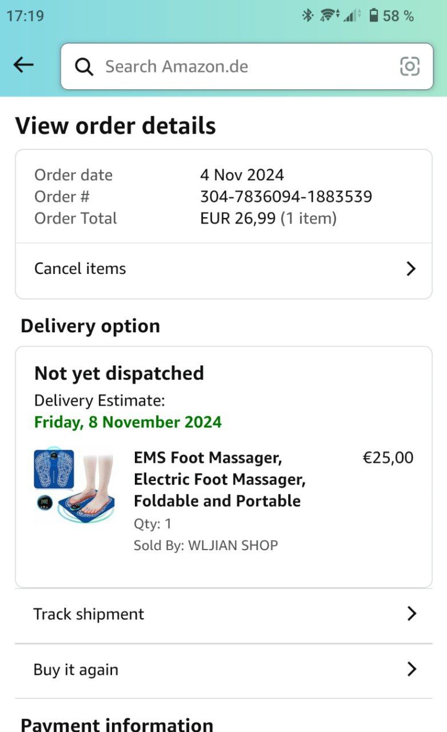Open the Track shipment chevron
The height and width of the screenshot is (732, 447).
tap(411, 614)
